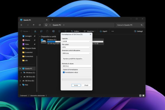Viewport: 165px width, 110px height.
Task: Open the allocation unit size dropdown
Action: [x=76, y=53]
